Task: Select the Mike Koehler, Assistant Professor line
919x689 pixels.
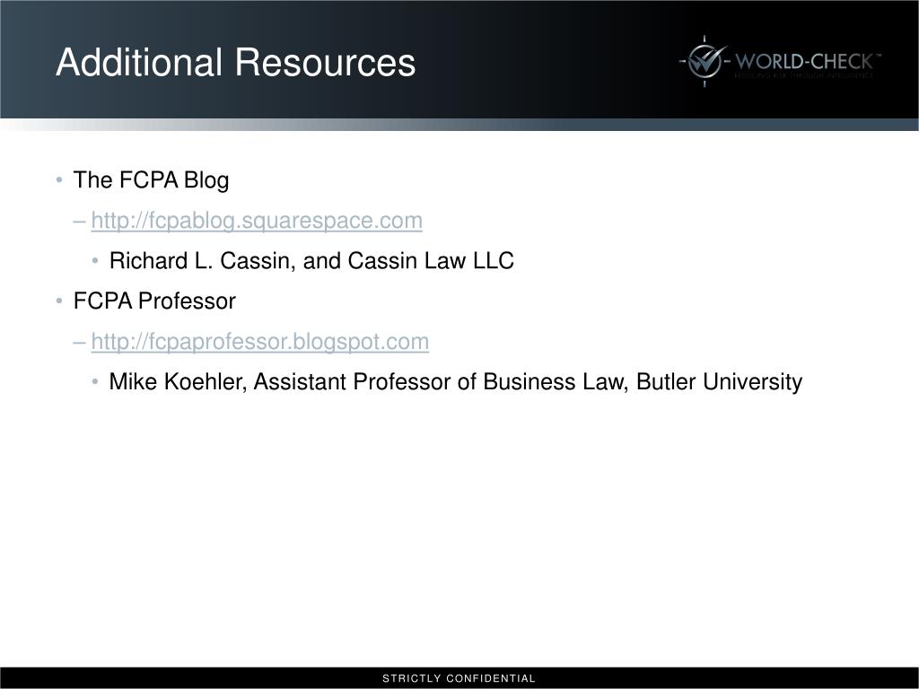Action: [455, 382]
